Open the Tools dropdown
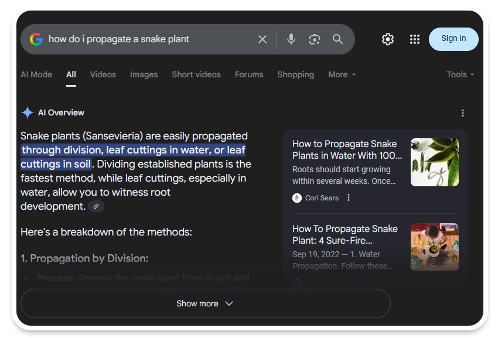Image resolution: width=498 pixels, height=338 pixels. pos(460,74)
